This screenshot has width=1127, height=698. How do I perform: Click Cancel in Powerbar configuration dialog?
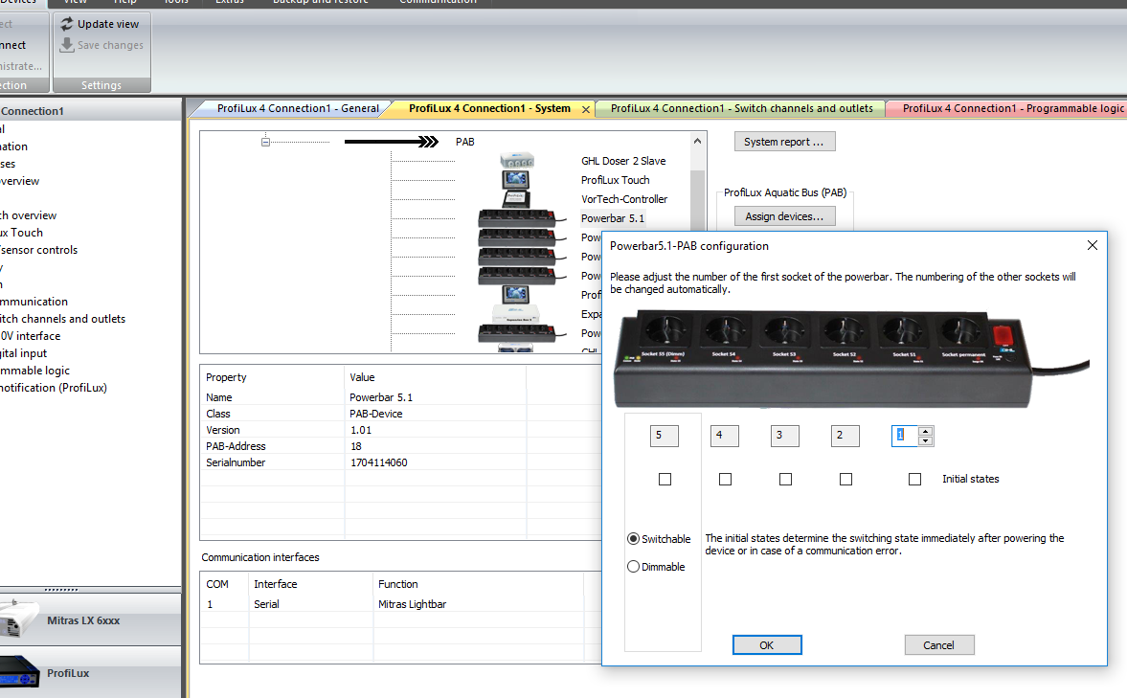pos(938,644)
